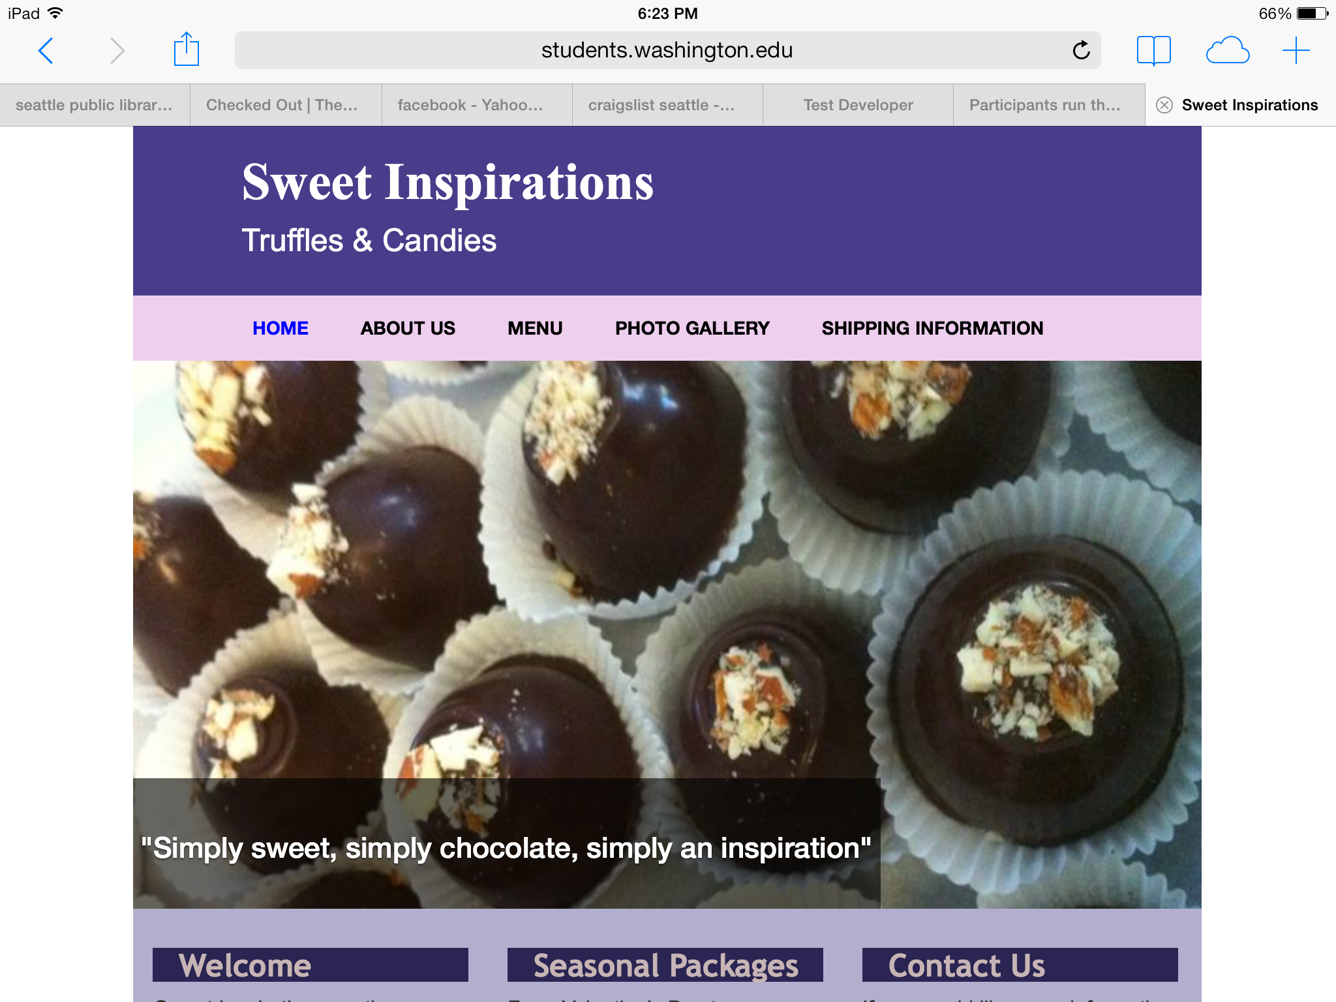Tap the Safari back arrow
The image size is (1336, 1002).
pos(46,50)
